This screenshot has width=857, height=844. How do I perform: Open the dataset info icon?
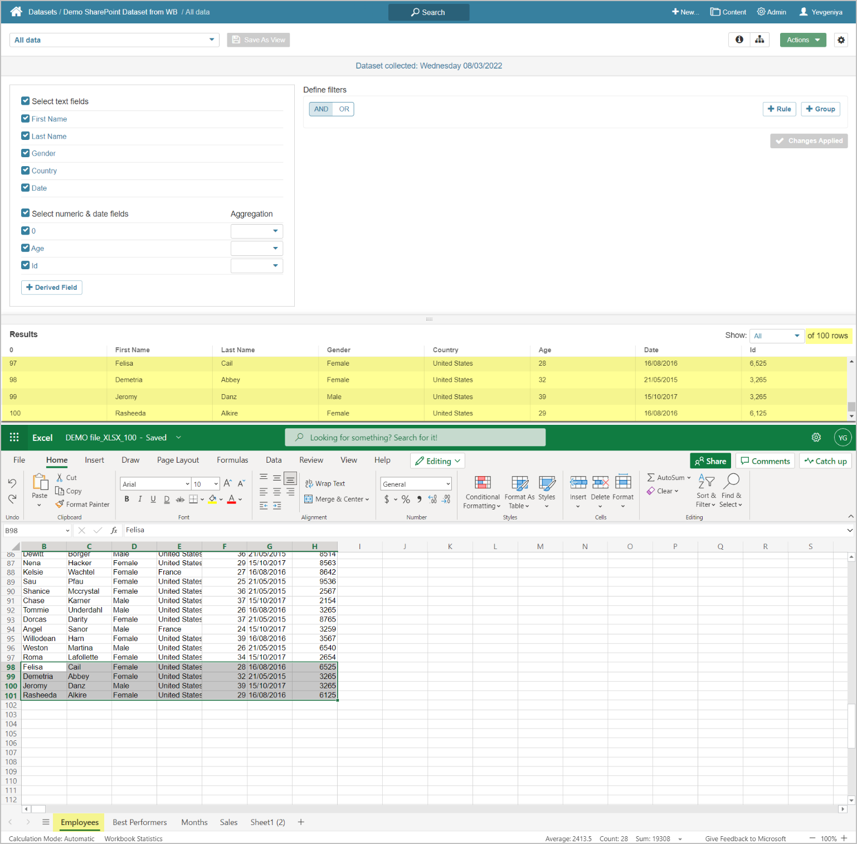click(x=739, y=40)
